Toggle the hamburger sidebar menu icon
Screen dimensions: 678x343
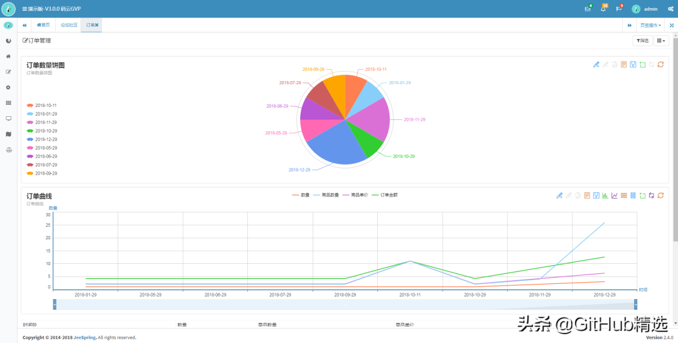(x=24, y=9)
